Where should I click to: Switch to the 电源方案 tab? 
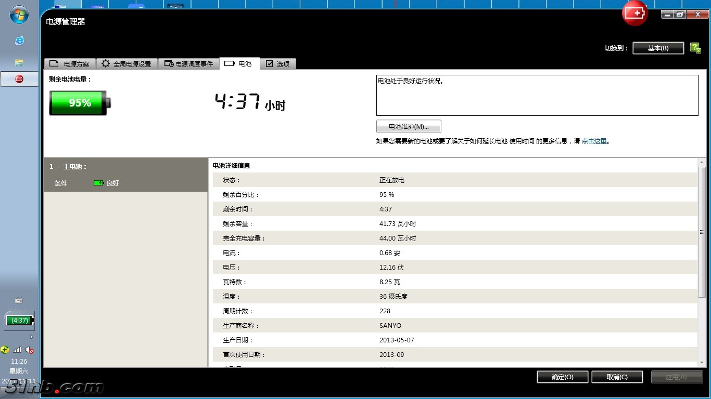[70, 64]
